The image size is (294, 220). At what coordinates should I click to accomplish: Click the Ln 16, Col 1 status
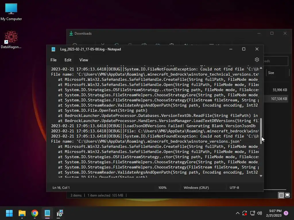point(61,187)
